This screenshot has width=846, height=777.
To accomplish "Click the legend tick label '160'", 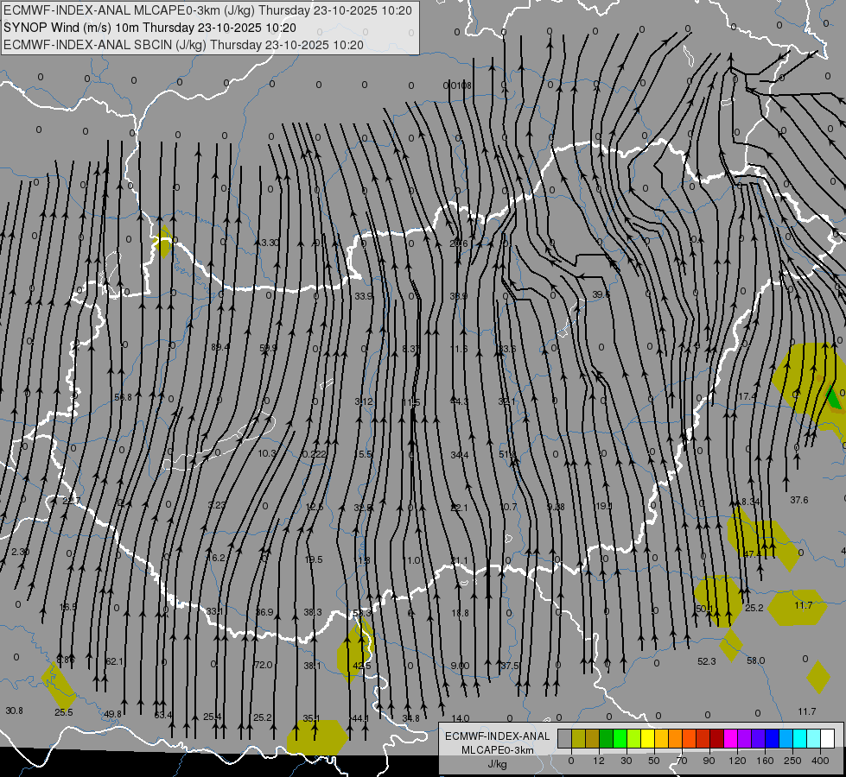I will click(x=765, y=761).
